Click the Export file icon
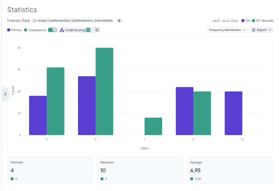Viewport: 279px width, 191px height. click(254, 30)
